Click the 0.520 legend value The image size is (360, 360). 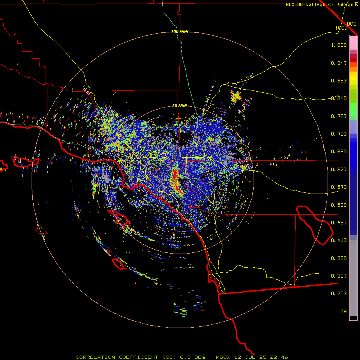[339, 205]
